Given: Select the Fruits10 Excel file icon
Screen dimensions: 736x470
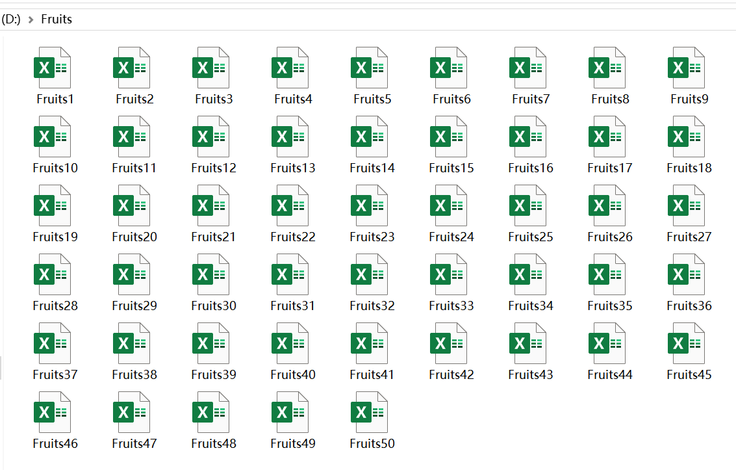Looking at the screenshot, I should (52, 137).
